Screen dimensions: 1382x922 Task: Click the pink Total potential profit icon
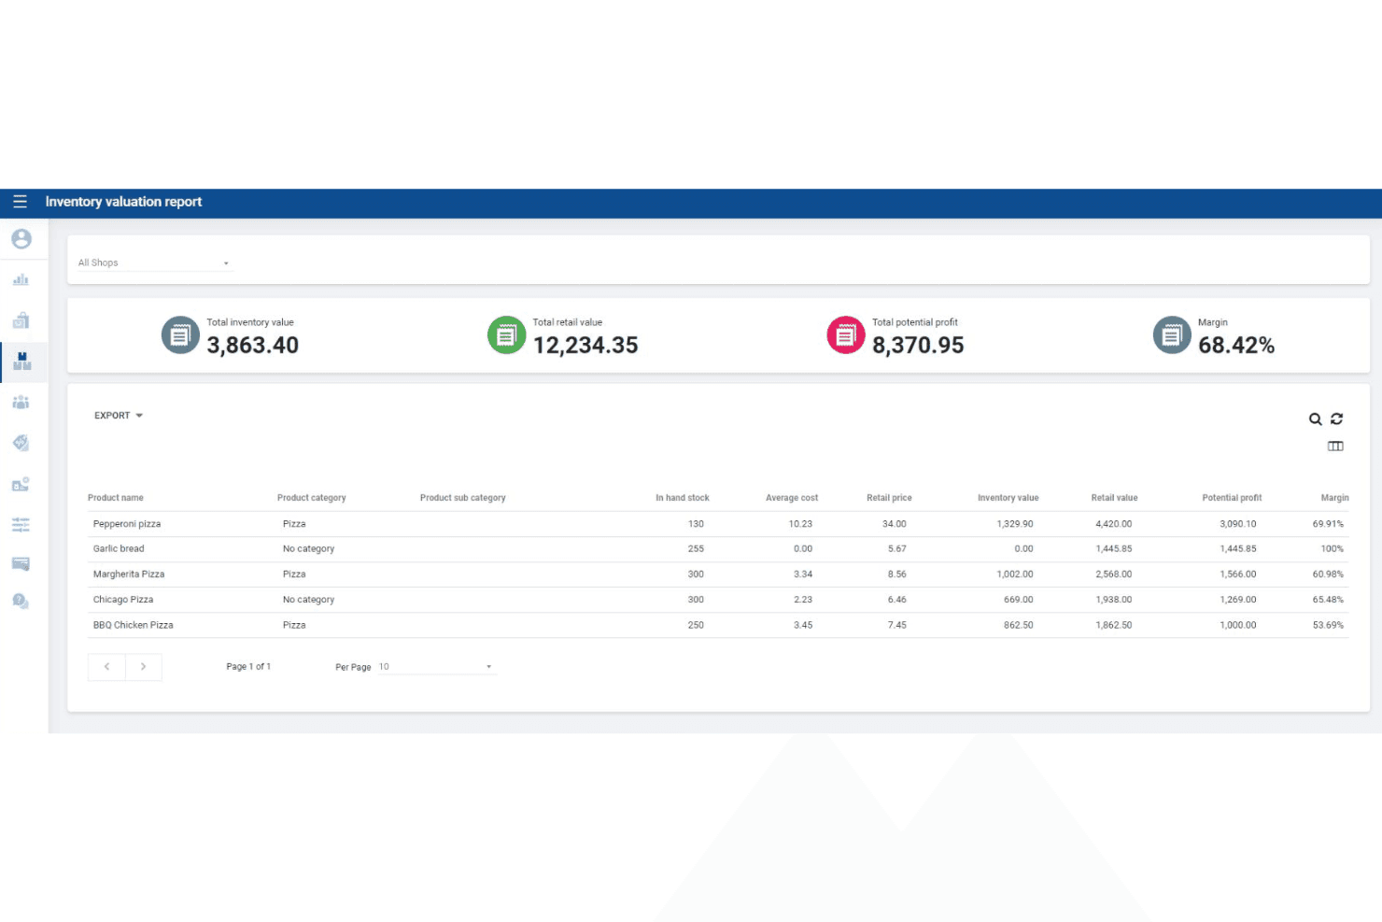pyautogui.click(x=846, y=335)
